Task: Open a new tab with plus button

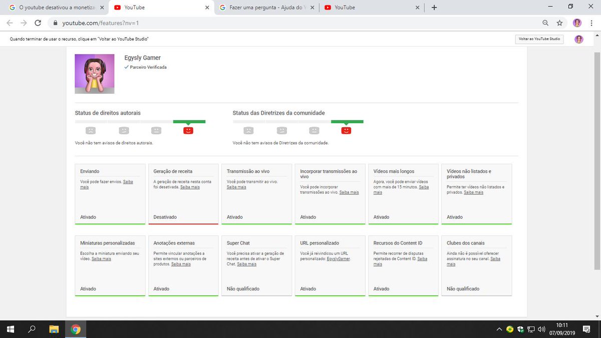Action: click(434, 8)
